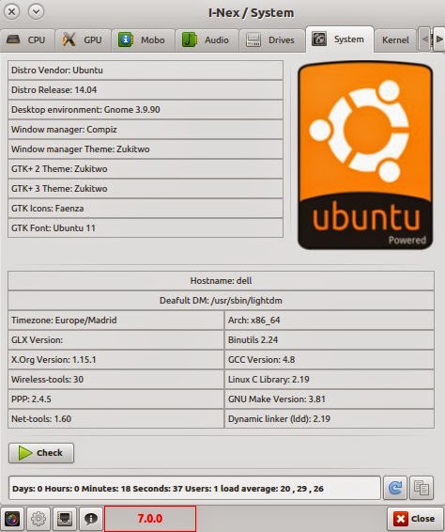
Task: Go to the Drives tab
Action: click(x=272, y=40)
